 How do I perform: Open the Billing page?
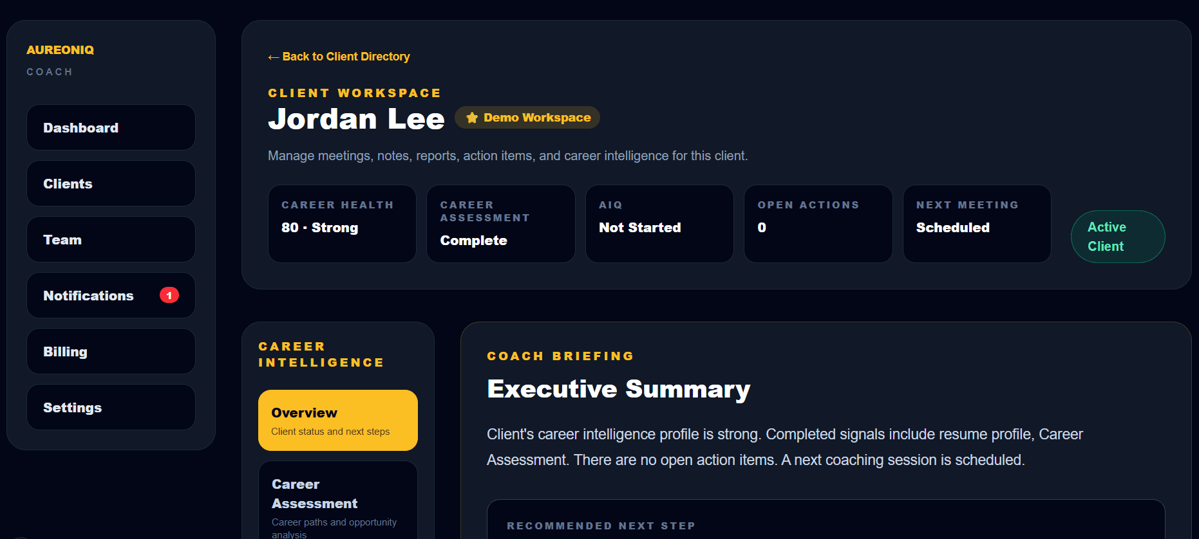pos(111,351)
